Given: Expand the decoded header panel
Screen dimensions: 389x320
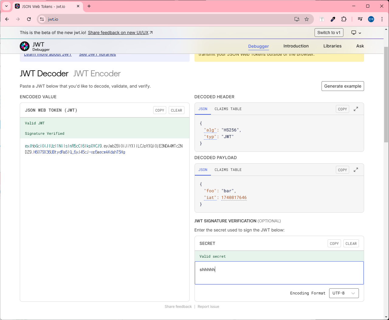Looking at the screenshot, I should pos(356,109).
